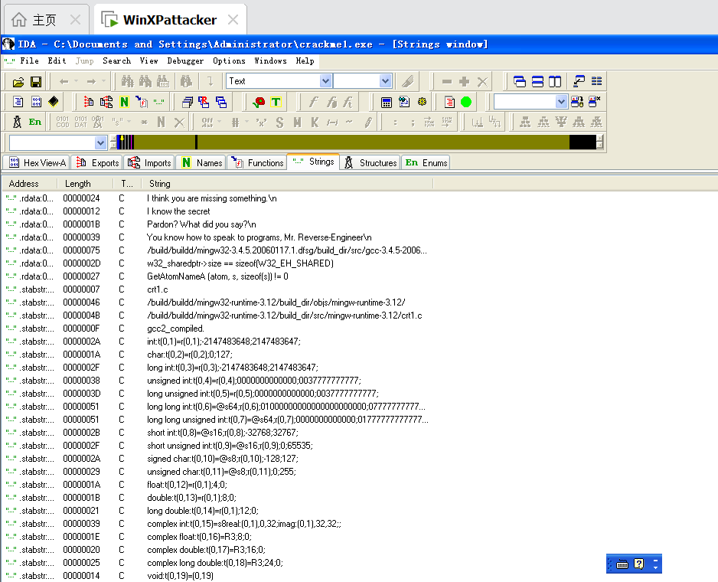Click the green circle run icon

point(466,102)
